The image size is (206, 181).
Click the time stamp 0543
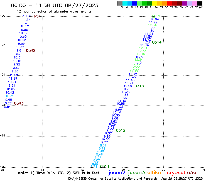(19, 103)
